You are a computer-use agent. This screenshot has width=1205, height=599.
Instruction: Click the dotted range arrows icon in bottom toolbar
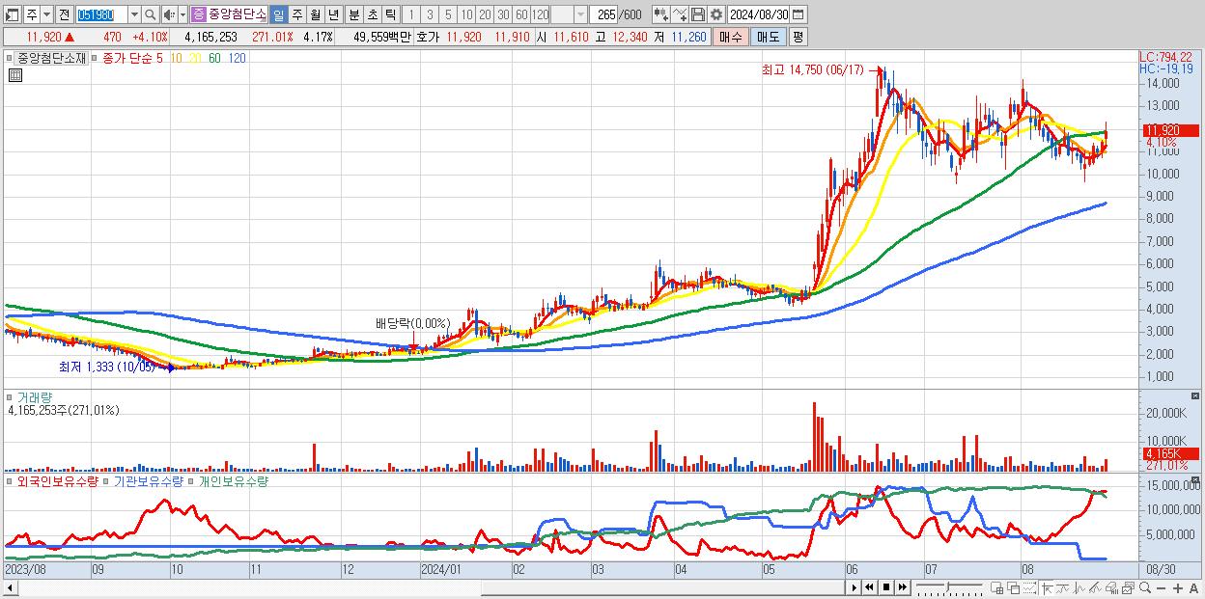tap(1029, 587)
